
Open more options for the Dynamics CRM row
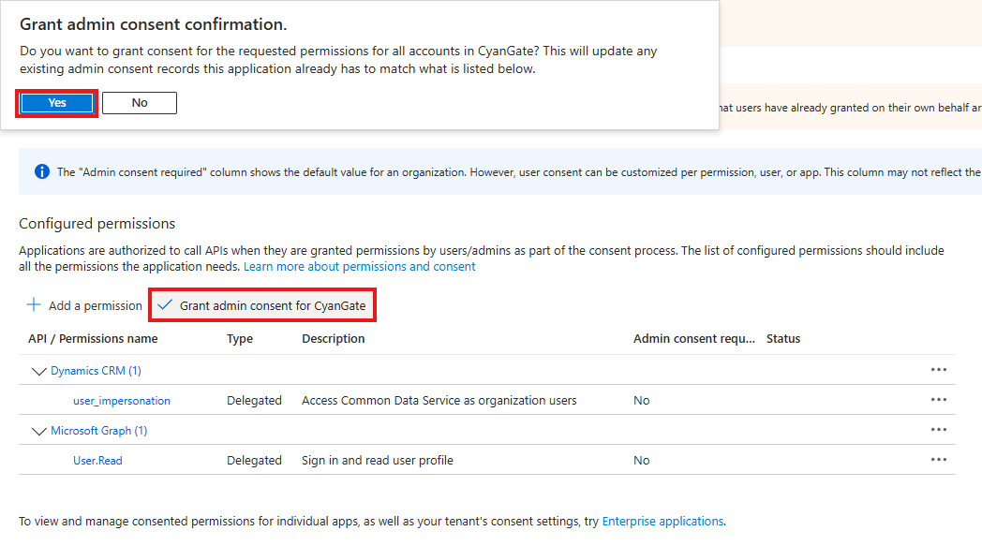(938, 369)
